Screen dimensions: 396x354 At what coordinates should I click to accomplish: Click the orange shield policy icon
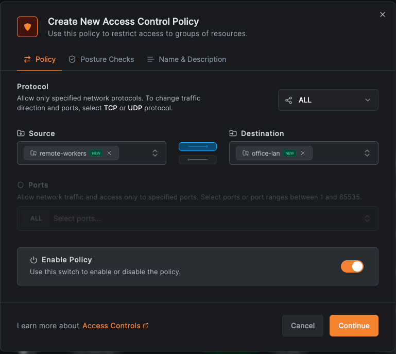click(x=27, y=27)
